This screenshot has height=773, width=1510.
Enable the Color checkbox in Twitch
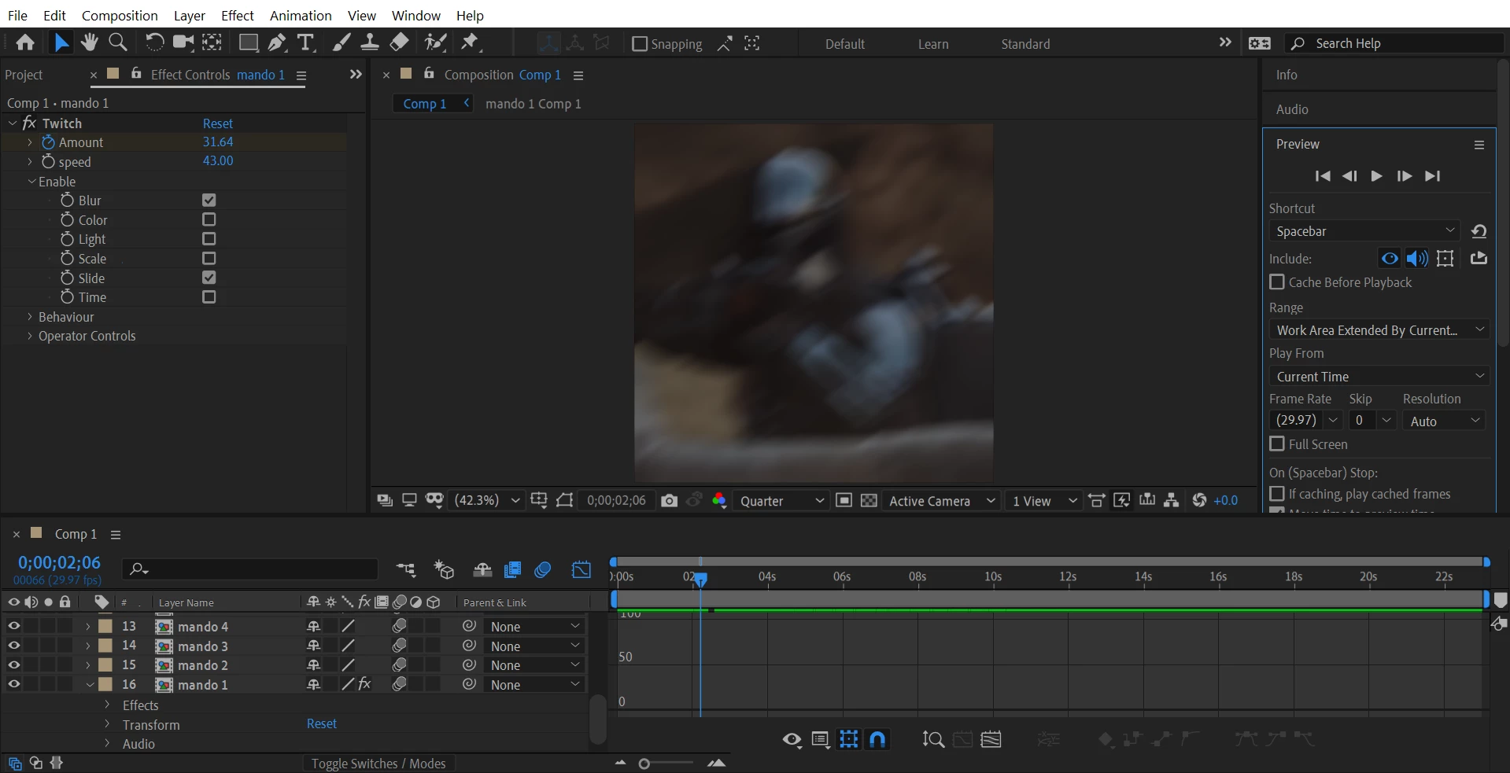(209, 219)
